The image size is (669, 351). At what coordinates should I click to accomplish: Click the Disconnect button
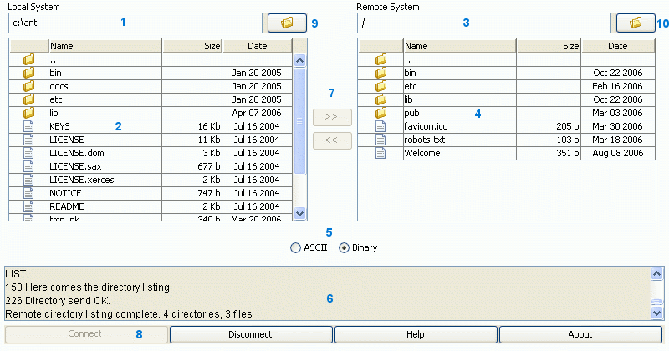click(250, 334)
